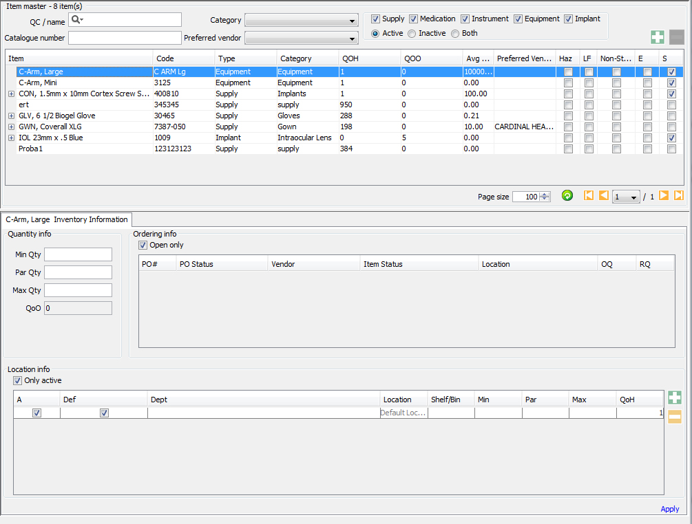Add a location with green plus icon

675,397
